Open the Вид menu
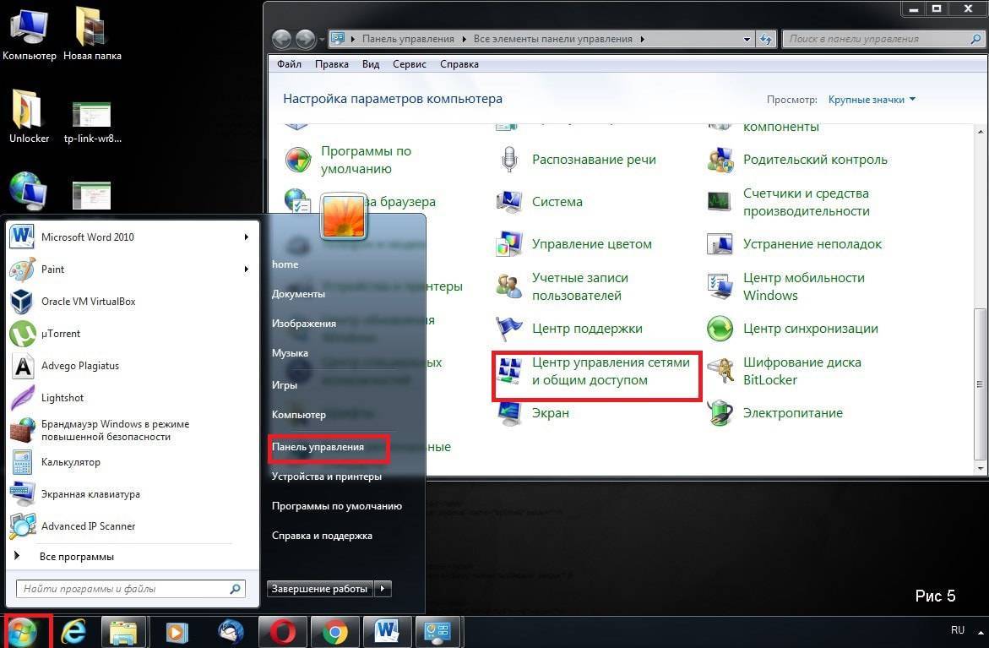Viewport: 989px width, 648px height. click(x=370, y=64)
